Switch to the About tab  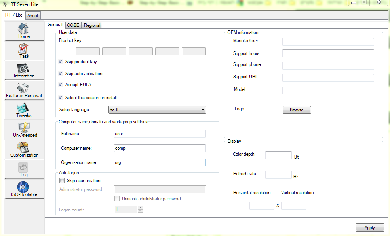[32, 16]
